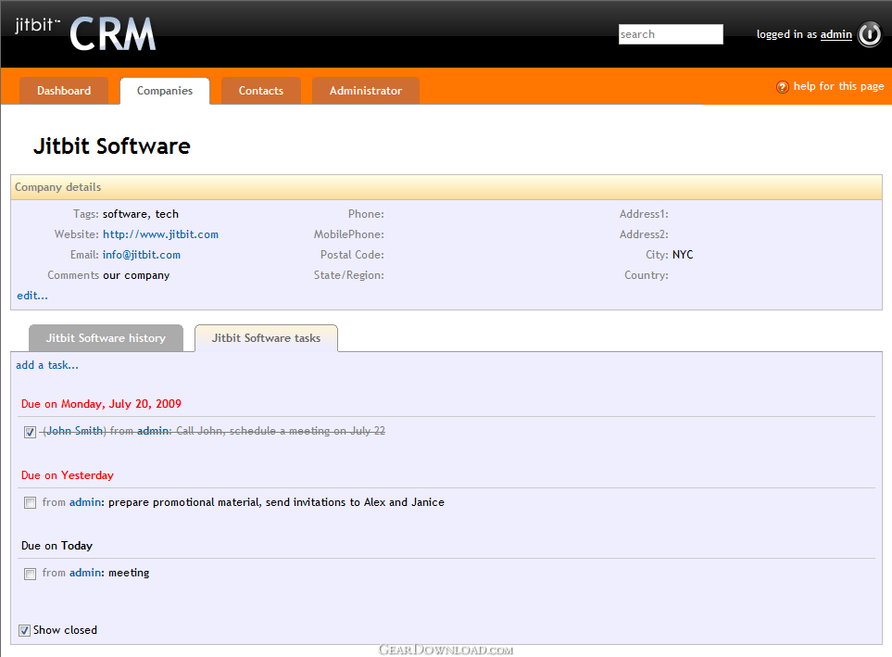The height and width of the screenshot is (657, 892).
Task: Click the Country: field label
Action: point(647,275)
